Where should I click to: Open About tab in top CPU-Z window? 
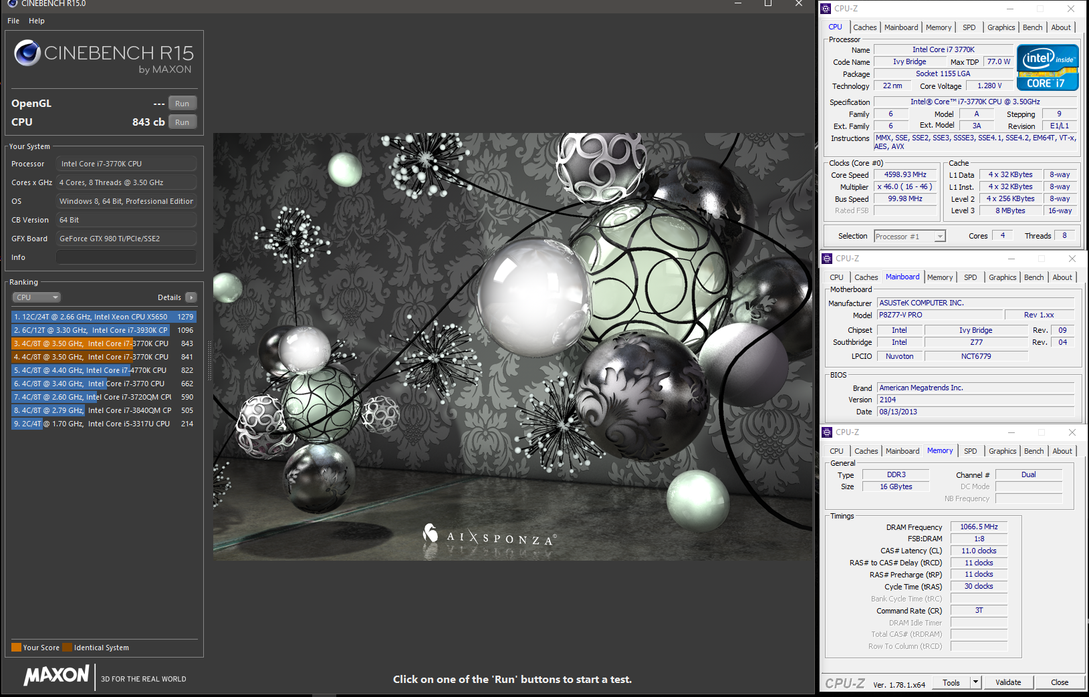(x=1061, y=27)
